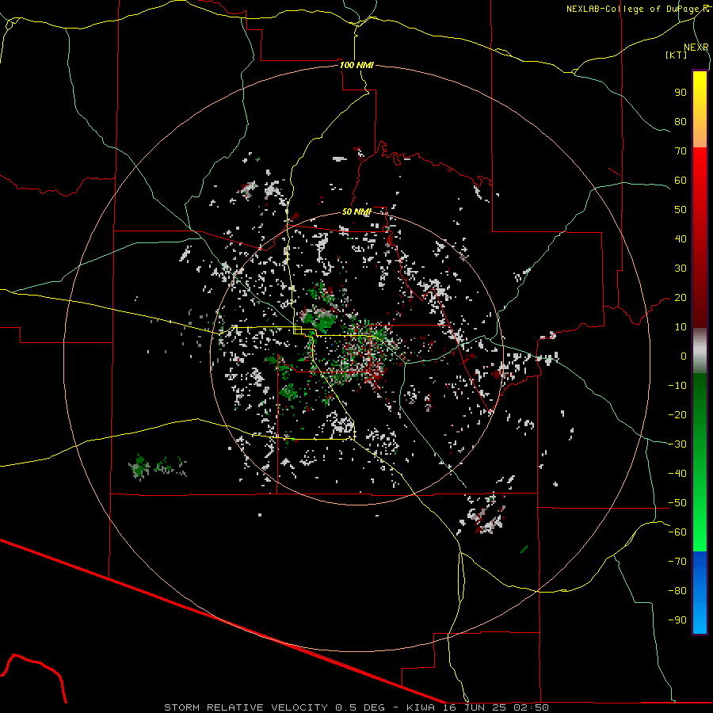This screenshot has width=713, height=713.
Task: Click the bright red color bar segment
Action: tap(700, 164)
